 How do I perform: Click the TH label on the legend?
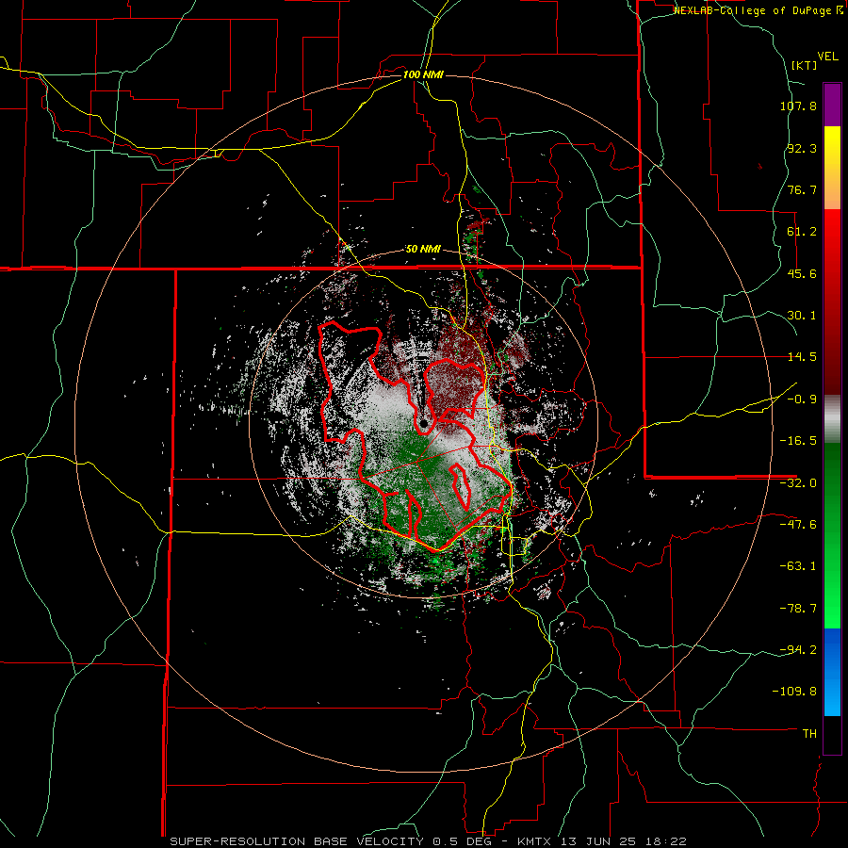pos(809,734)
